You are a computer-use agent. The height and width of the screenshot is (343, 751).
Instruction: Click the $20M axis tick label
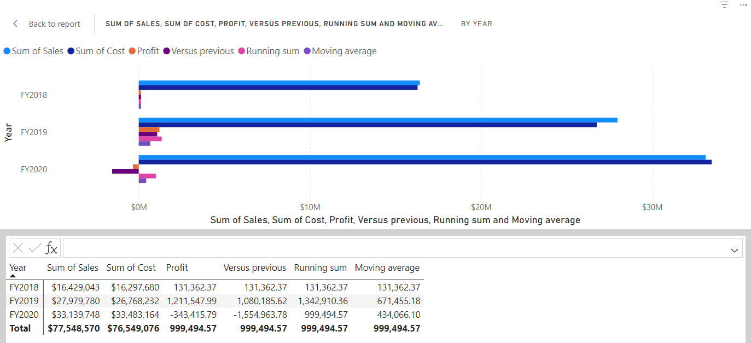click(481, 208)
